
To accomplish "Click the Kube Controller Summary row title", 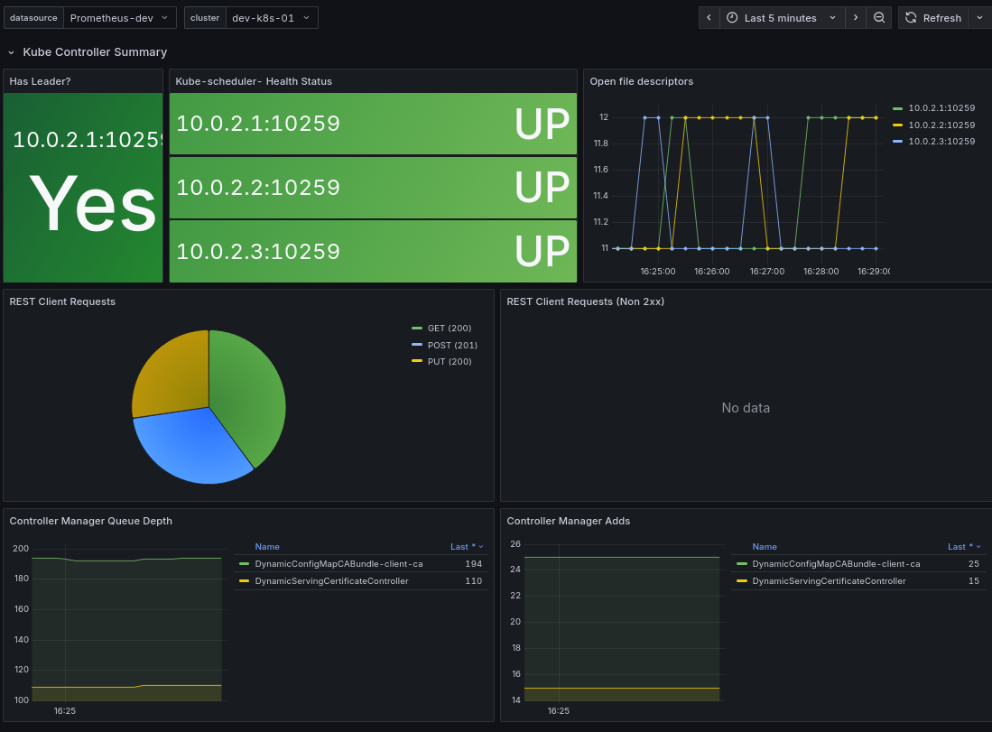I will [x=95, y=51].
